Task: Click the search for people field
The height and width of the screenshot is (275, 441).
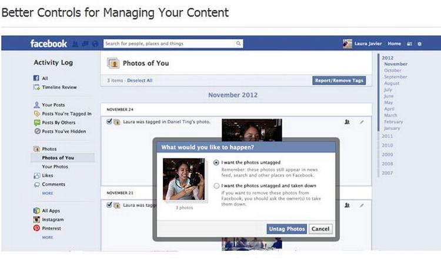Action: click(x=169, y=44)
